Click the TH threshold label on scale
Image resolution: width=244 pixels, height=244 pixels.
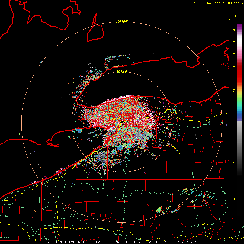pyautogui.click(x=233, y=211)
